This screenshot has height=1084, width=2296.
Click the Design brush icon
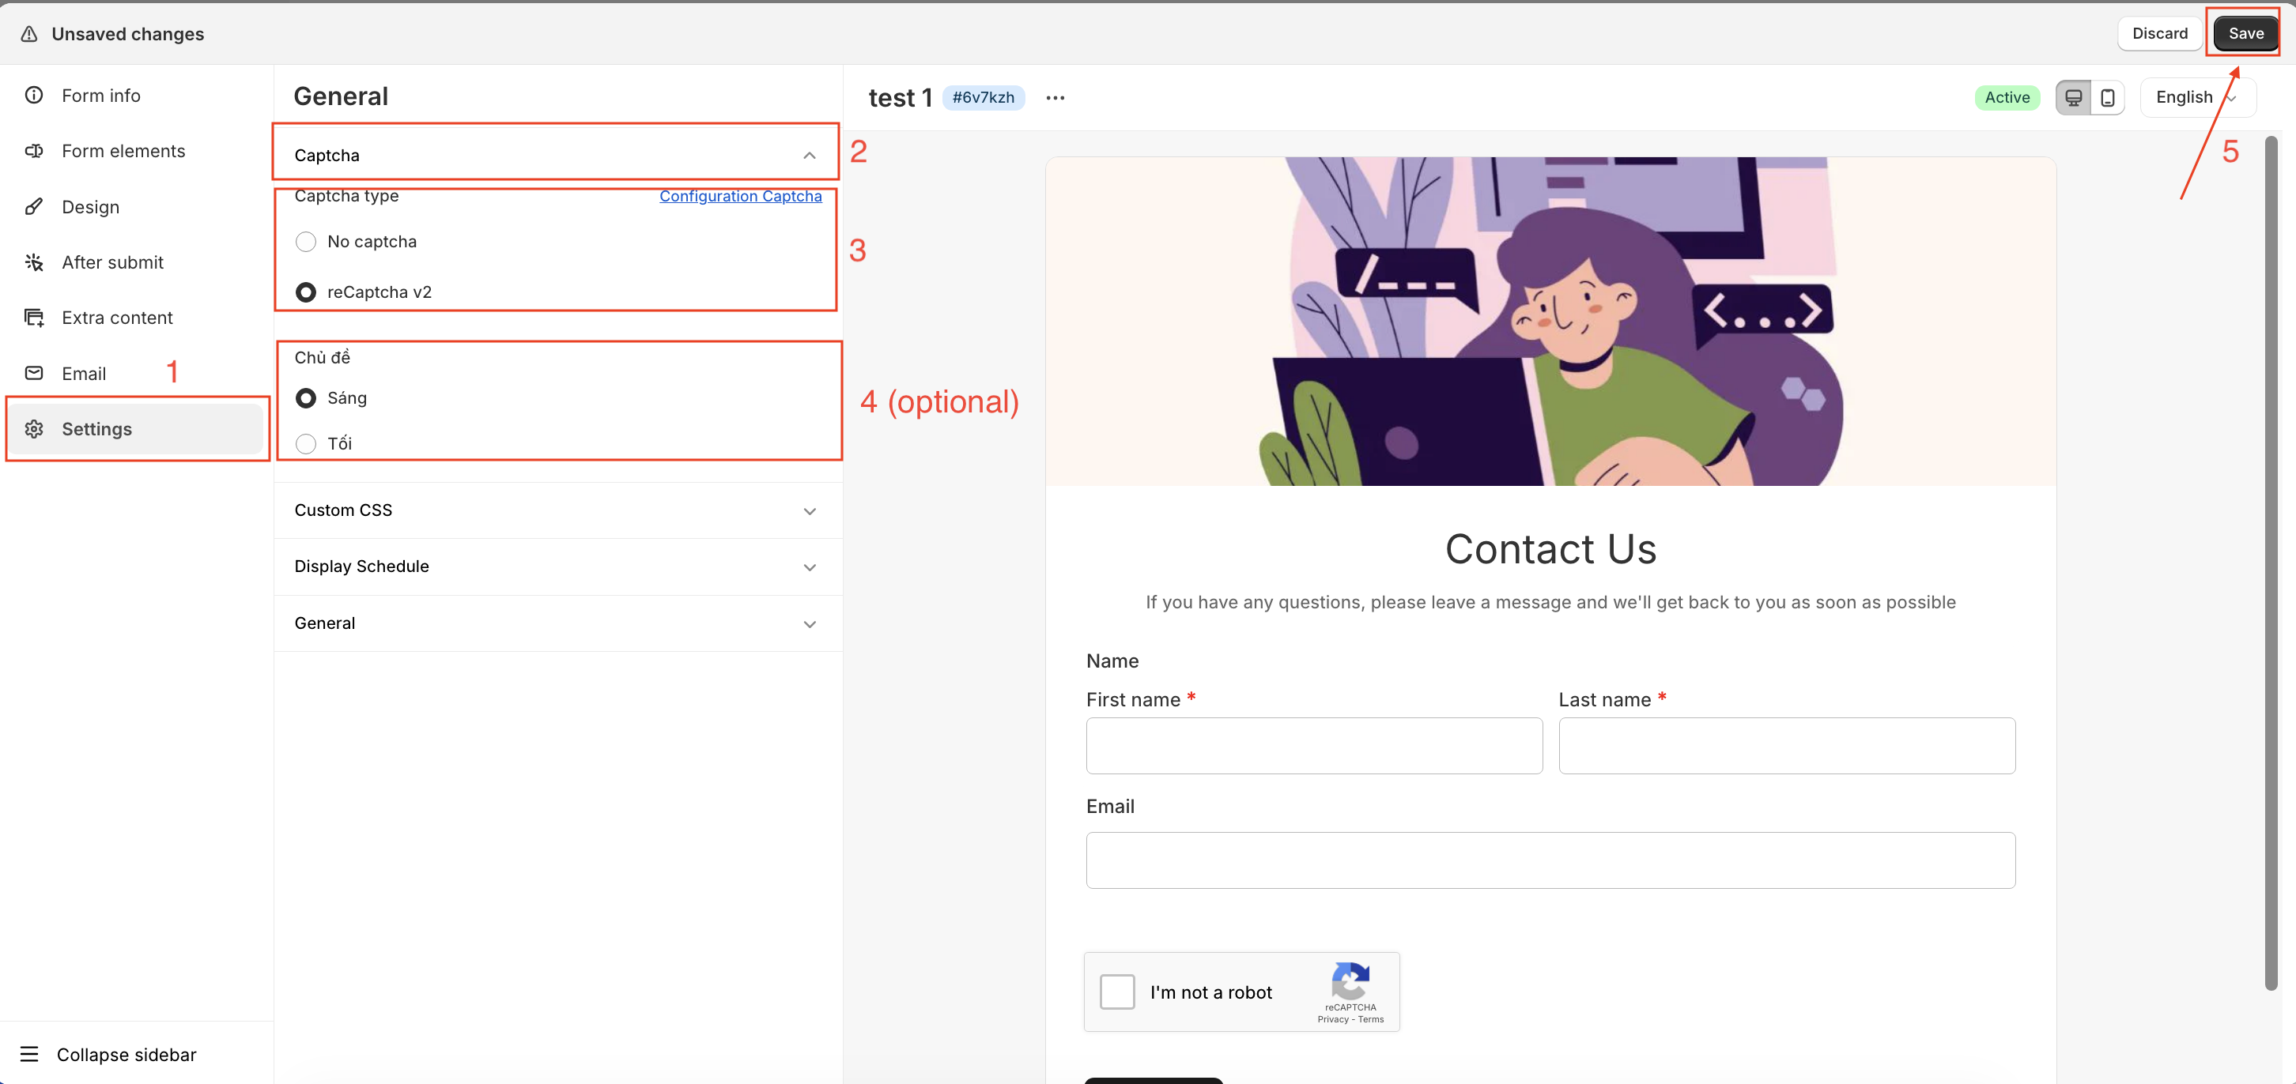(x=34, y=207)
